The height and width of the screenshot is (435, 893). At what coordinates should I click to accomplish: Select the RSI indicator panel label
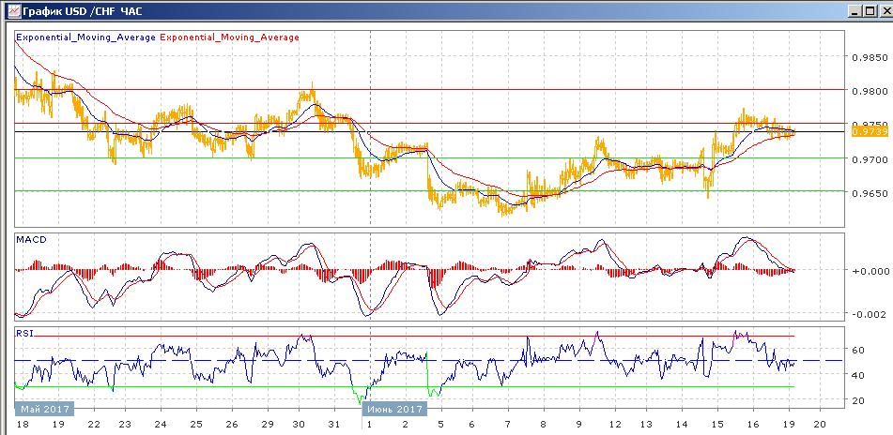(24, 332)
